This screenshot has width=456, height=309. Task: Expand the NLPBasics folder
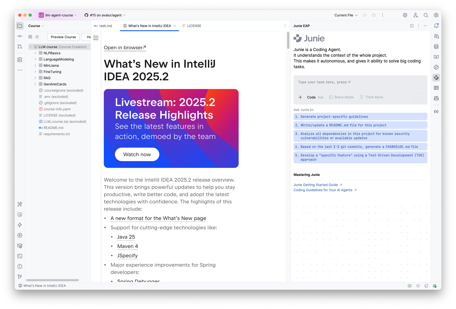(x=35, y=53)
